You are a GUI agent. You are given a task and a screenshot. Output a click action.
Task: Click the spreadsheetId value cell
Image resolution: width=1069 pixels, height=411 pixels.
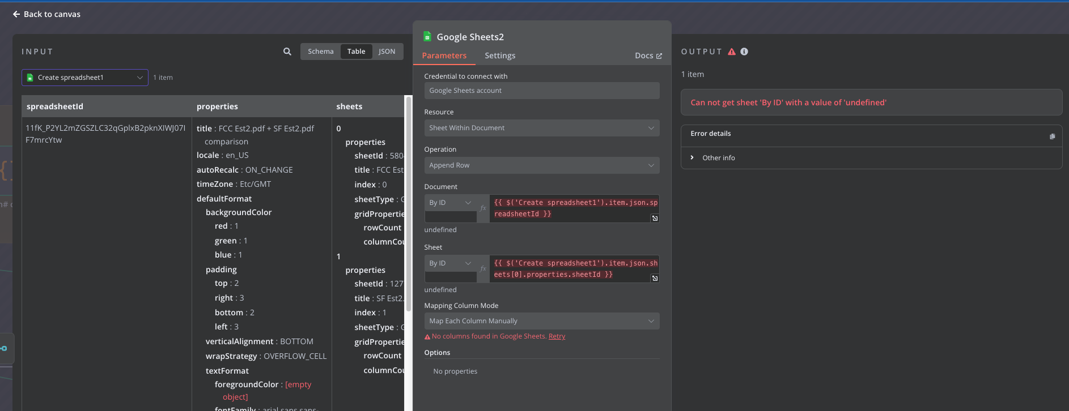click(x=106, y=134)
